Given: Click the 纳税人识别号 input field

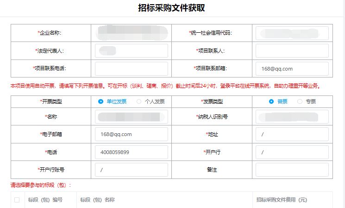Looking at the screenshot, I should tap(292, 117).
